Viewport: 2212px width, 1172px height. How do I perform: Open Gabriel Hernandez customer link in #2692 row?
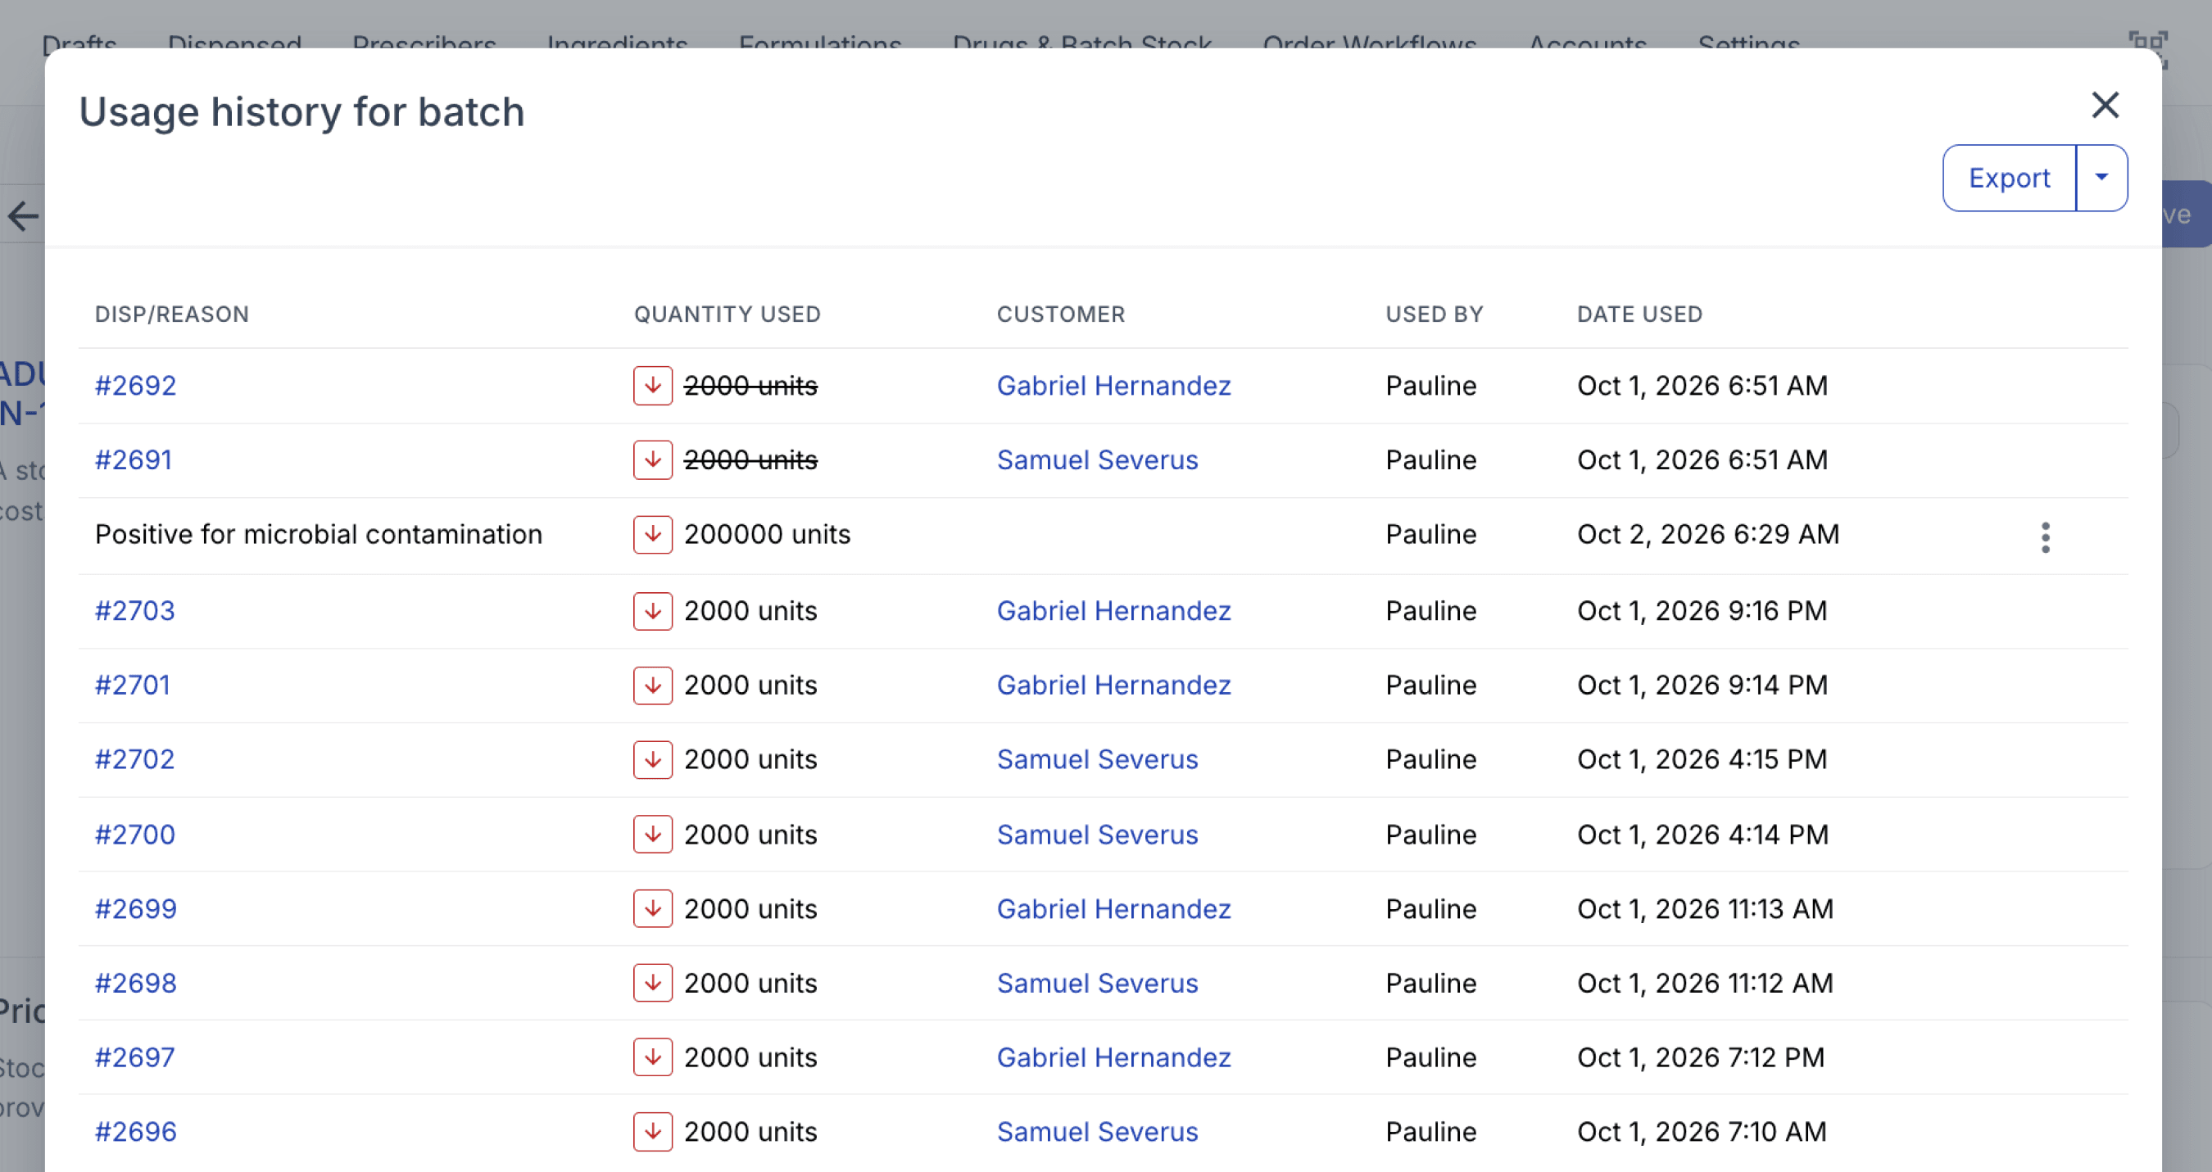click(1113, 386)
